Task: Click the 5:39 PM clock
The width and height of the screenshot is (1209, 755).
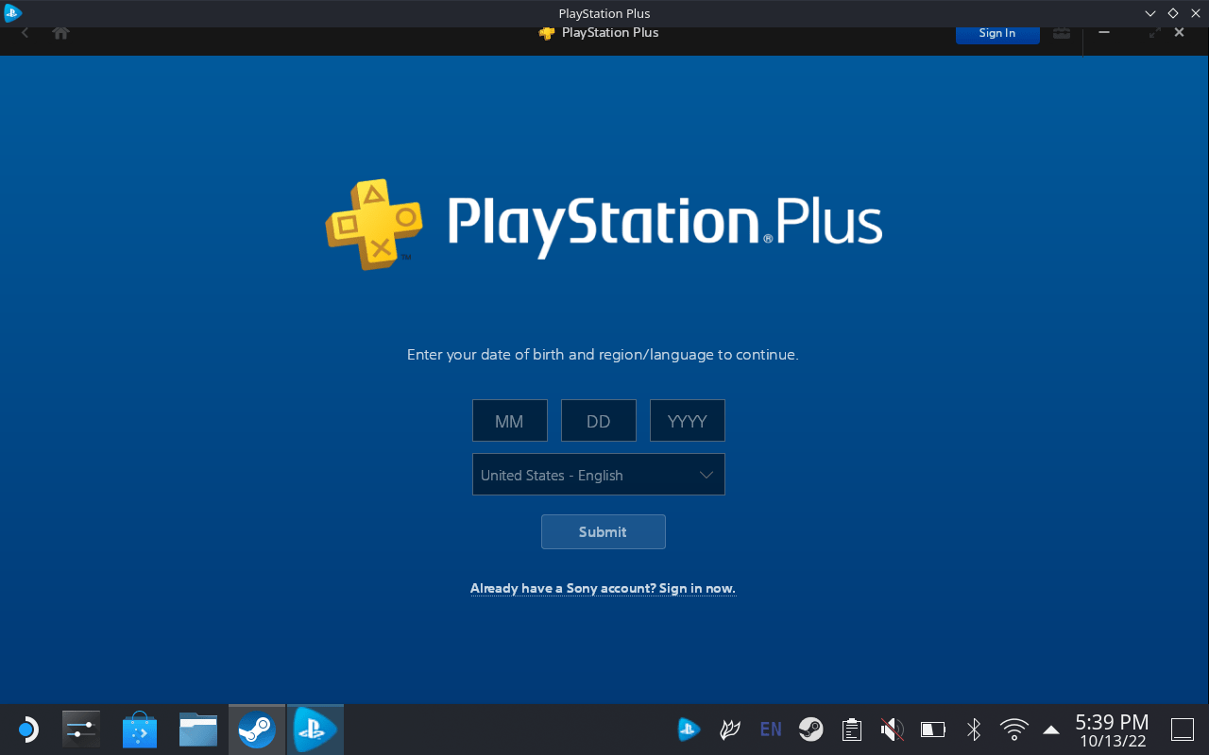Action: pyautogui.click(x=1112, y=723)
